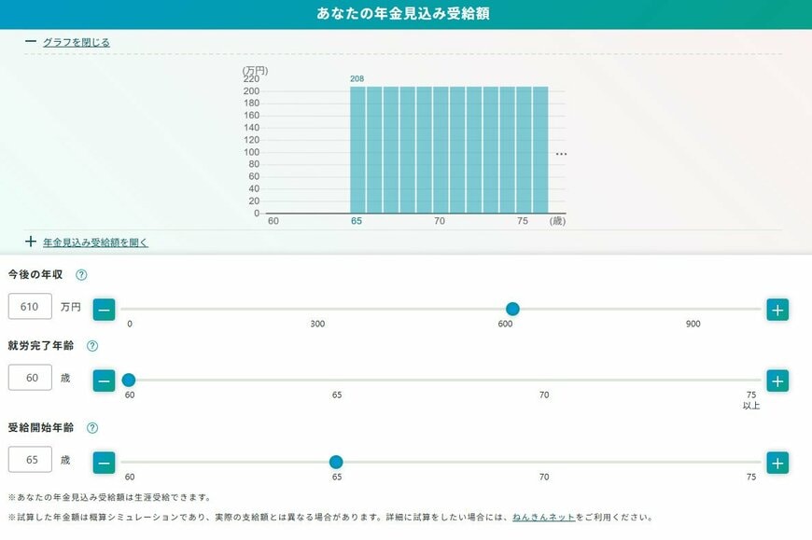Decrease 受給開始年齢 using the minus icon
Viewport: 812px width, 540px height.
click(x=104, y=461)
